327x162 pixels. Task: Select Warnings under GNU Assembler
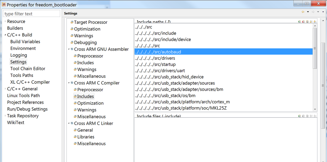(x=87, y=69)
